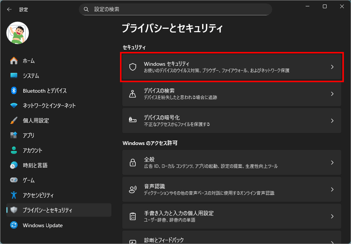Click the 手書き入力 clipboard icon
This screenshot has height=244, width=351.
132,216
